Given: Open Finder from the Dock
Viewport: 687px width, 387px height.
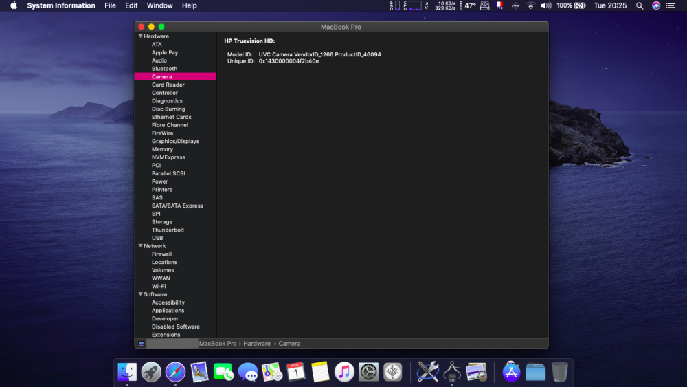Looking at the screenshot, I should pyautogui.click(x=127, y=372).
